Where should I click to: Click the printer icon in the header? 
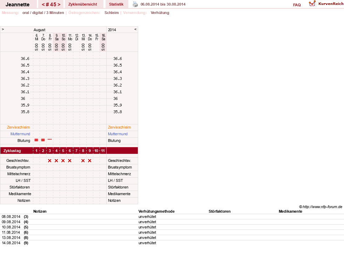(x=135, y=4)
